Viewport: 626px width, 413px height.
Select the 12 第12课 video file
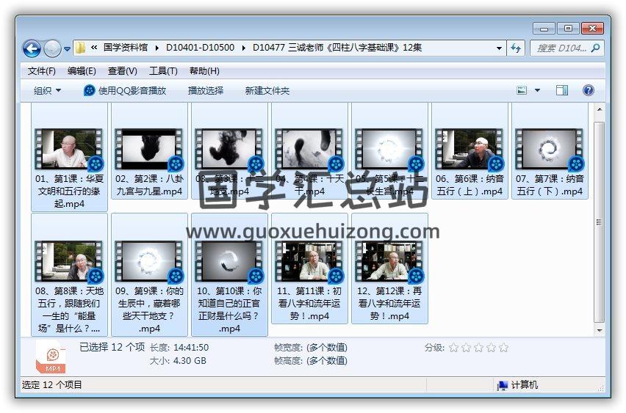(x=389, y=262)
